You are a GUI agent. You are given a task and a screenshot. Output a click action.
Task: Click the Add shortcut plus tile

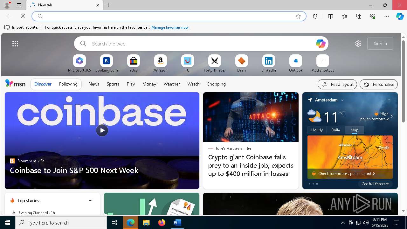point(323,61)
